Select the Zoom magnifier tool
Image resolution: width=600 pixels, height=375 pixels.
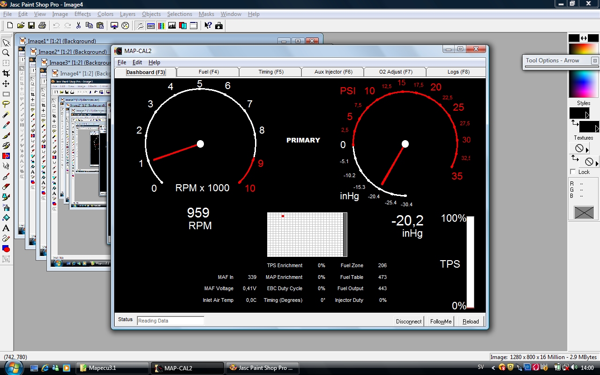coord(6,53)
